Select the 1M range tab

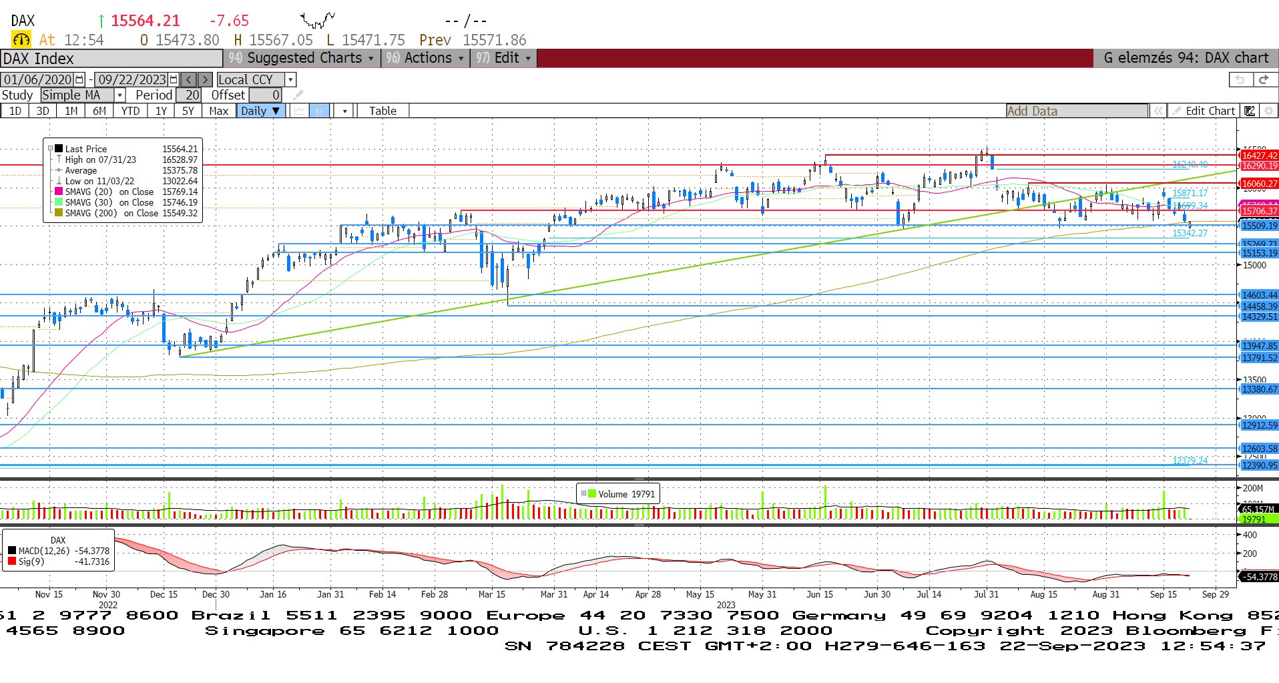71,111
